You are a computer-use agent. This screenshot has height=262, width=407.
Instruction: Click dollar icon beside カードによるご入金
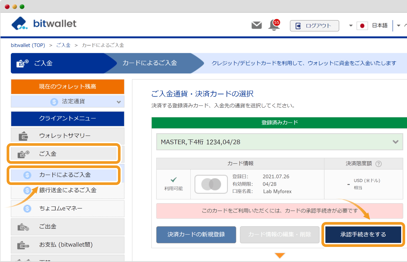pos(27,175)
